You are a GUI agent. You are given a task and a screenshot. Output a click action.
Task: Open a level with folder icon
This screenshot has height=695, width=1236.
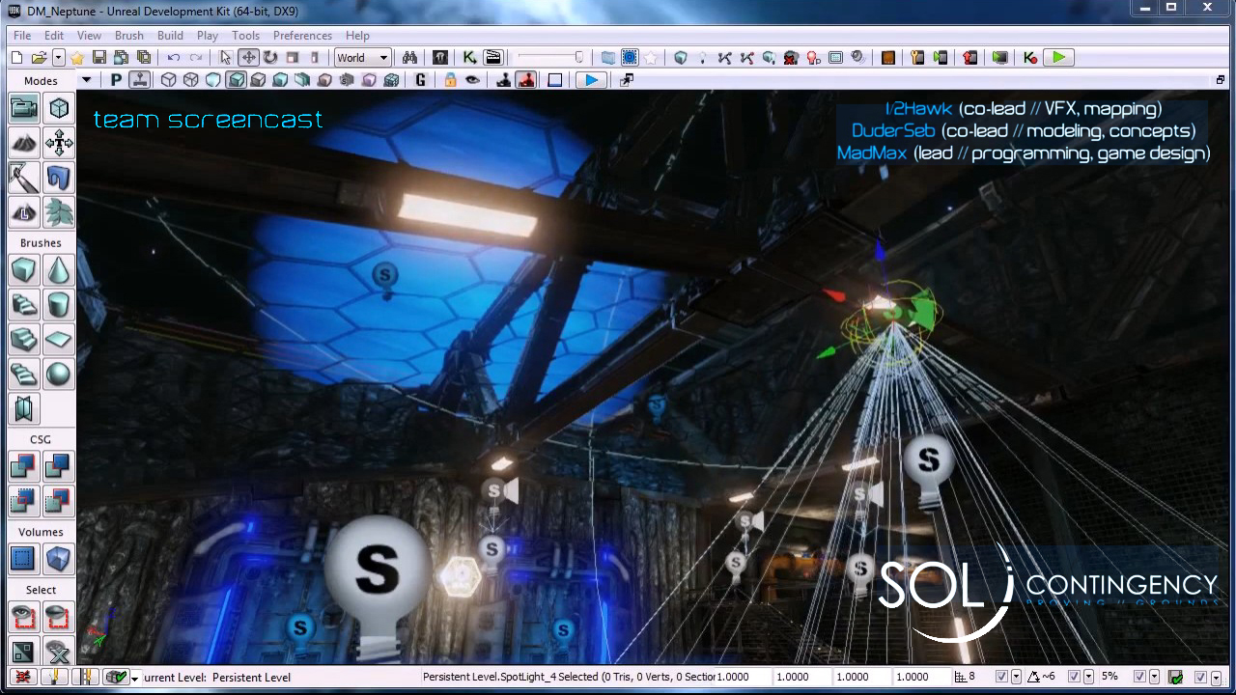pos(40,58)
